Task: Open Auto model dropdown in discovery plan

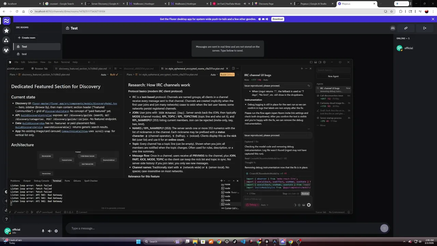Action: [x=104, y=74]
